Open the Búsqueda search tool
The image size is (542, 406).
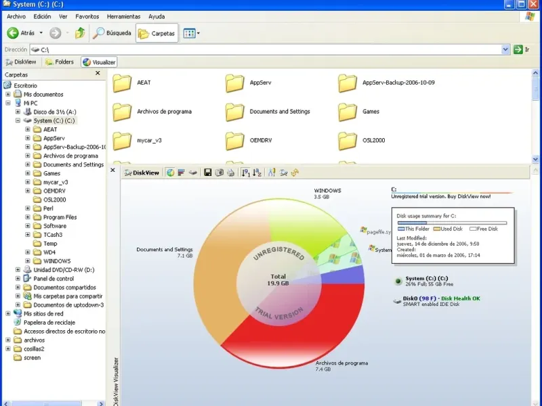[112, 33]
